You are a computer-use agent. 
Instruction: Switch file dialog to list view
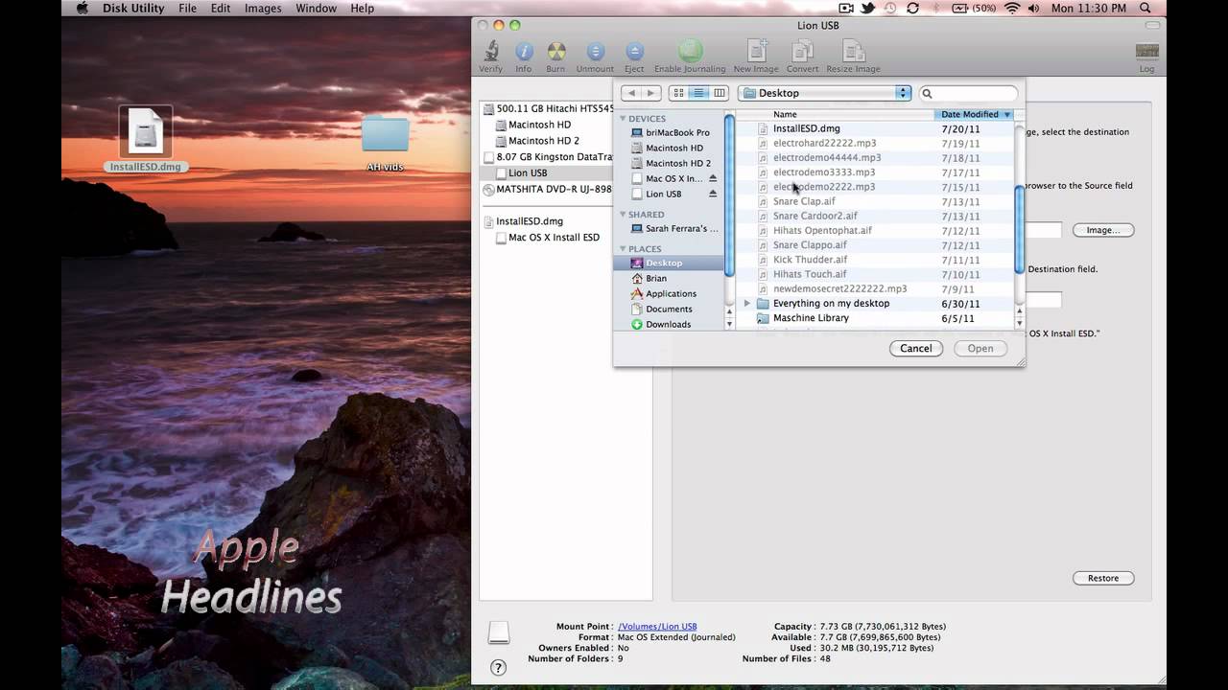[x=698, y=93]
